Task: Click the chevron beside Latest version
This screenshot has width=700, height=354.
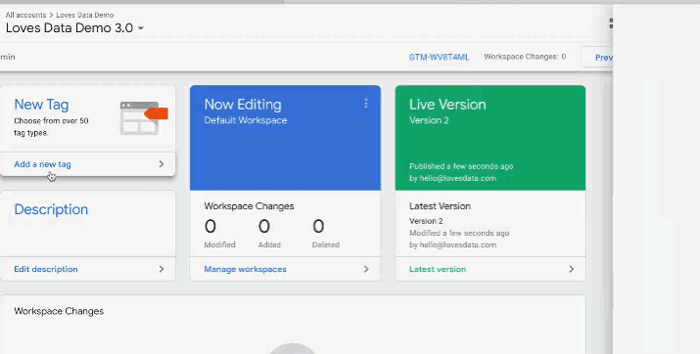Action: click(571, 269)
